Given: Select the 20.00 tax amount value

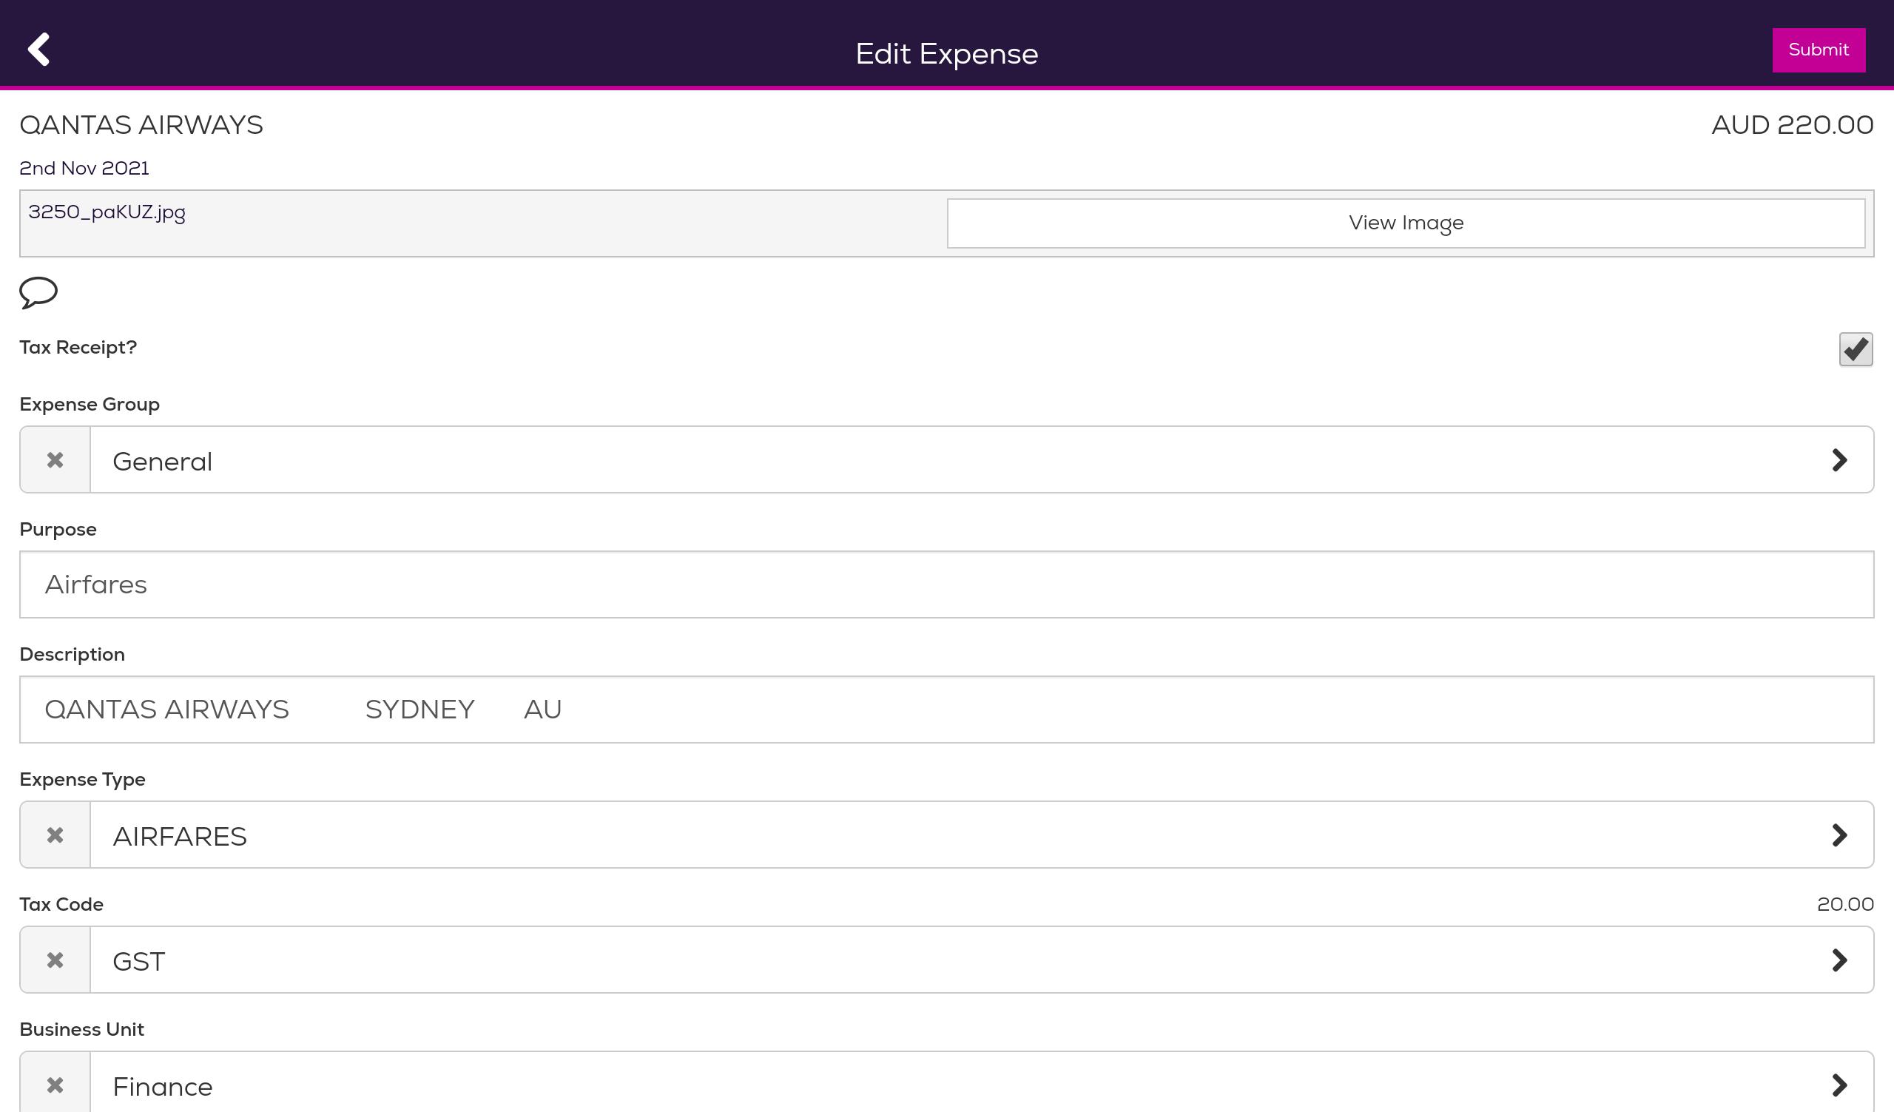Looking at the screenshot, I should [x=1845, y=904].
